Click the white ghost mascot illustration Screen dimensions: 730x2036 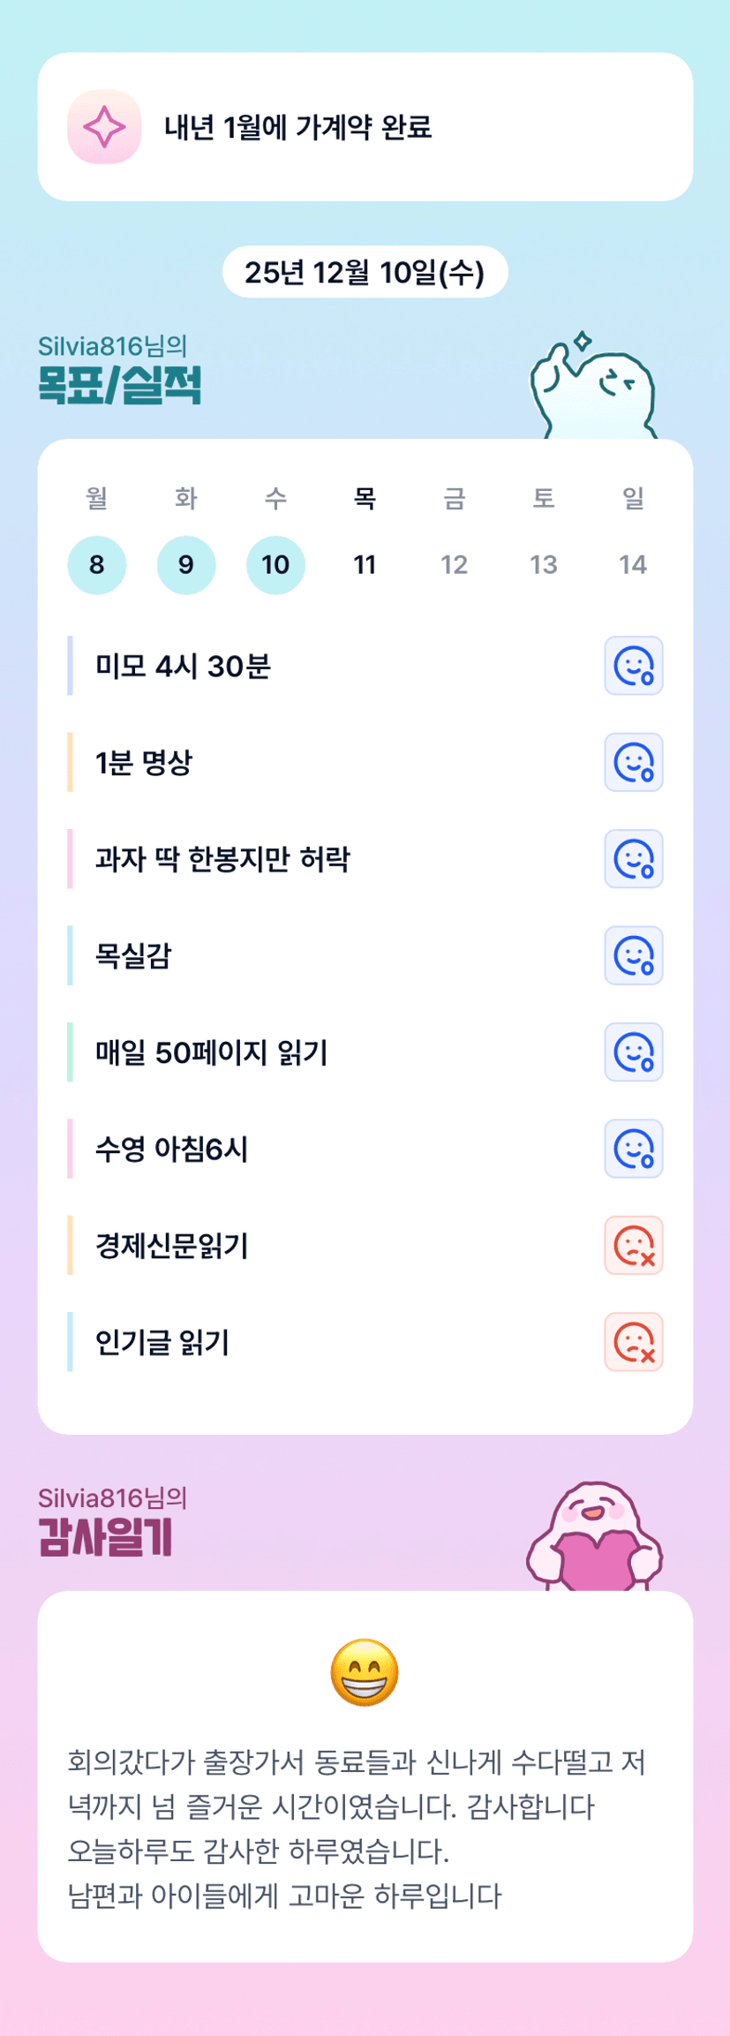(x=593, y=388)
